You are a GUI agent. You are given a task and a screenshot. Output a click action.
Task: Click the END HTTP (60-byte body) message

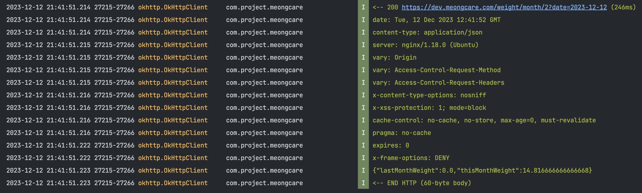pos(422,183)
